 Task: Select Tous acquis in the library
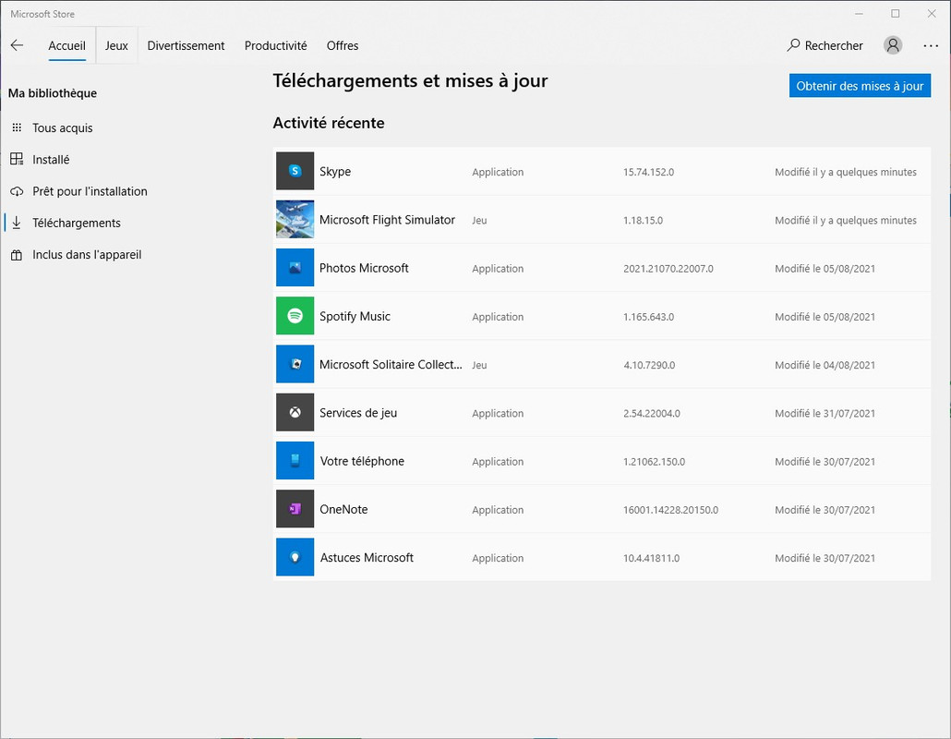coord(63,127)
